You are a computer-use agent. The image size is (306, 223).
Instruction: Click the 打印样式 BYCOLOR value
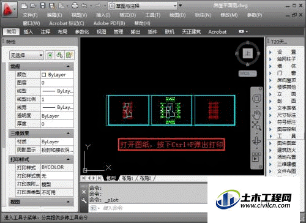pyautogui.click(x=57, y=167)
